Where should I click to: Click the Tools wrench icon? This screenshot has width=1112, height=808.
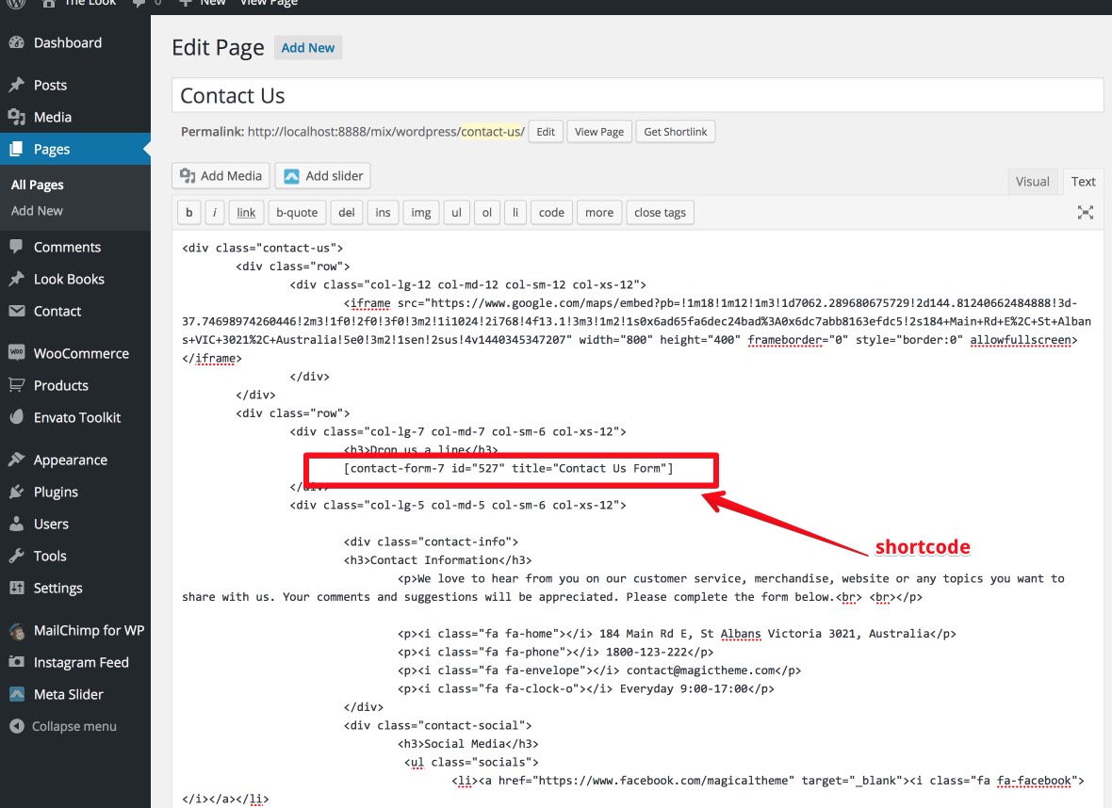coord(16,556)
